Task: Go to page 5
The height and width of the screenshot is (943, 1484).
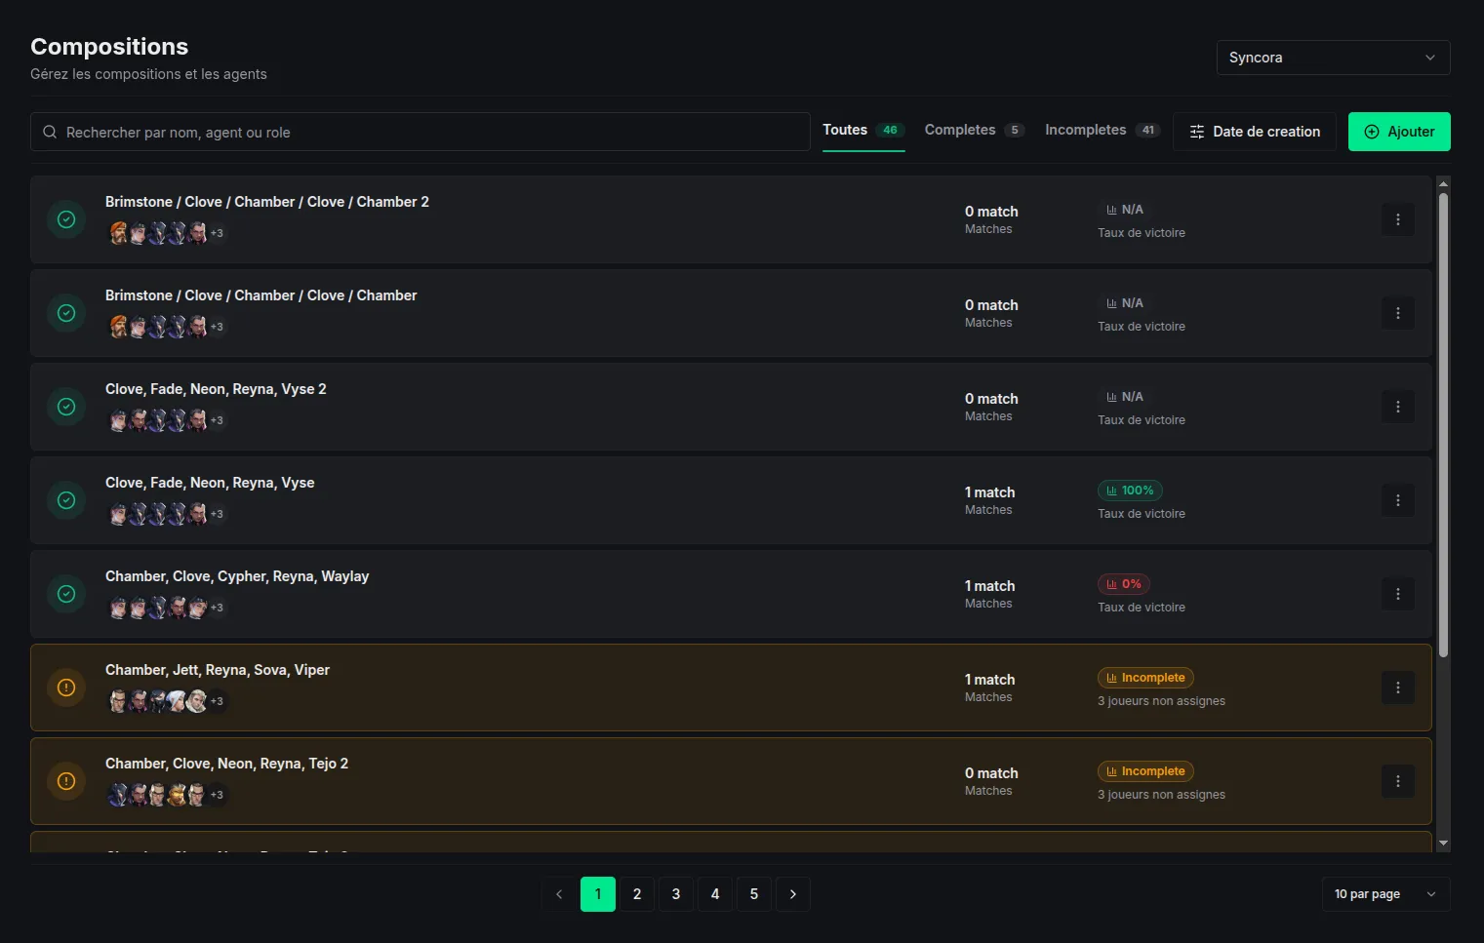Action: (754, 894)
